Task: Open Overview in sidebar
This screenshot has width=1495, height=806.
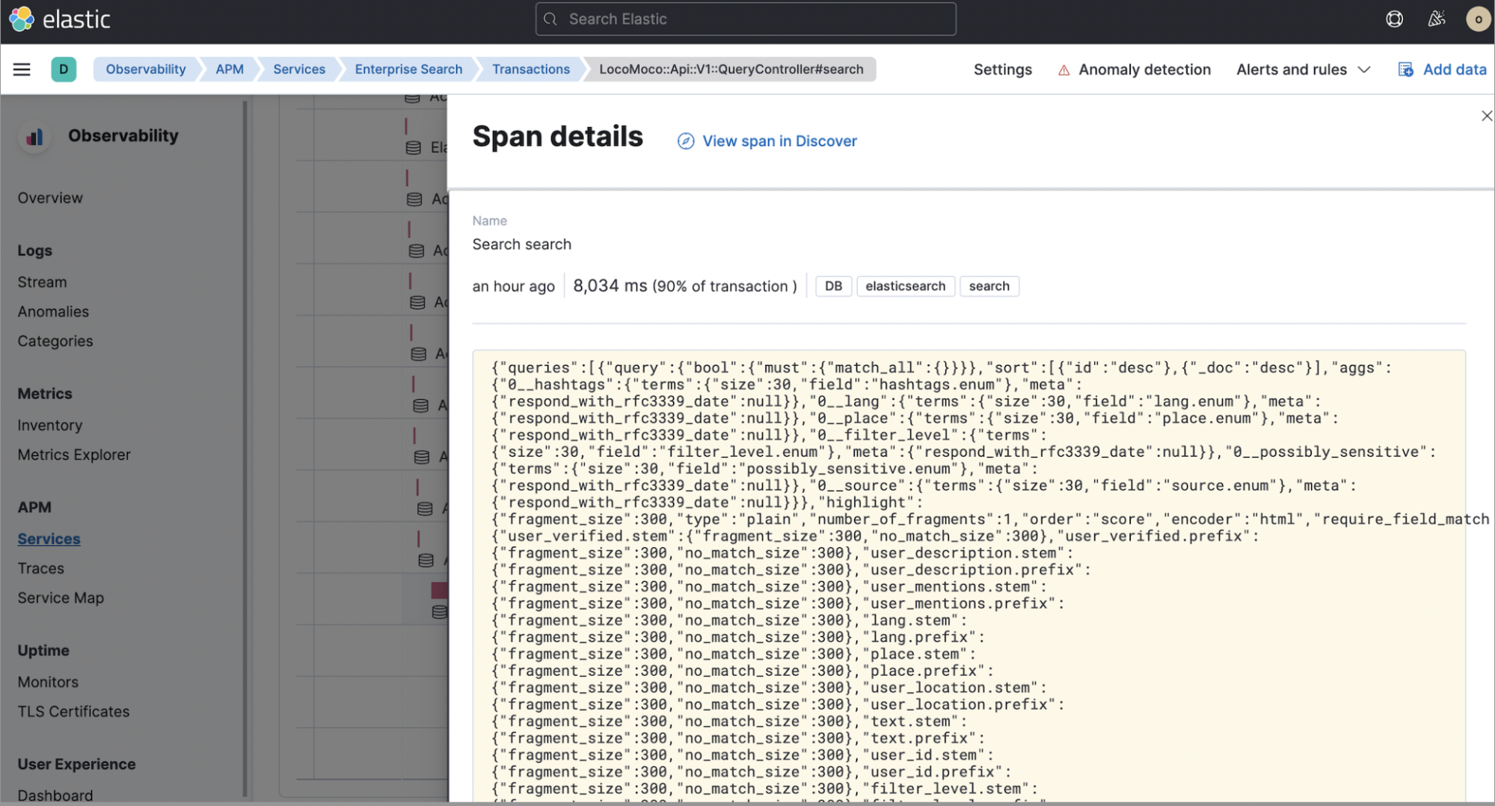Action: 50,198
